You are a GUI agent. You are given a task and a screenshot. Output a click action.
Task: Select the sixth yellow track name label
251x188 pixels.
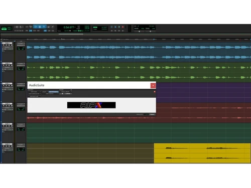(x=7, y=144)
